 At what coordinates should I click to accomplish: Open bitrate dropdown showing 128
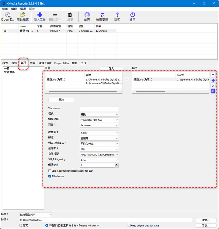99,149
